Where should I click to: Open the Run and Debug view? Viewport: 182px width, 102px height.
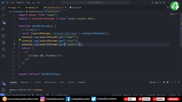click(3, 29)
